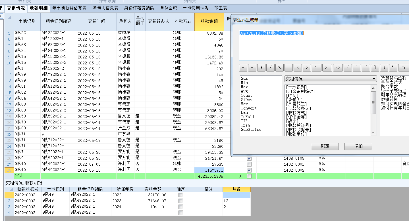The height and width of the screenshot is (221, 409).
Task: Click the plus operator button
Action: click(x=243, y=68)
